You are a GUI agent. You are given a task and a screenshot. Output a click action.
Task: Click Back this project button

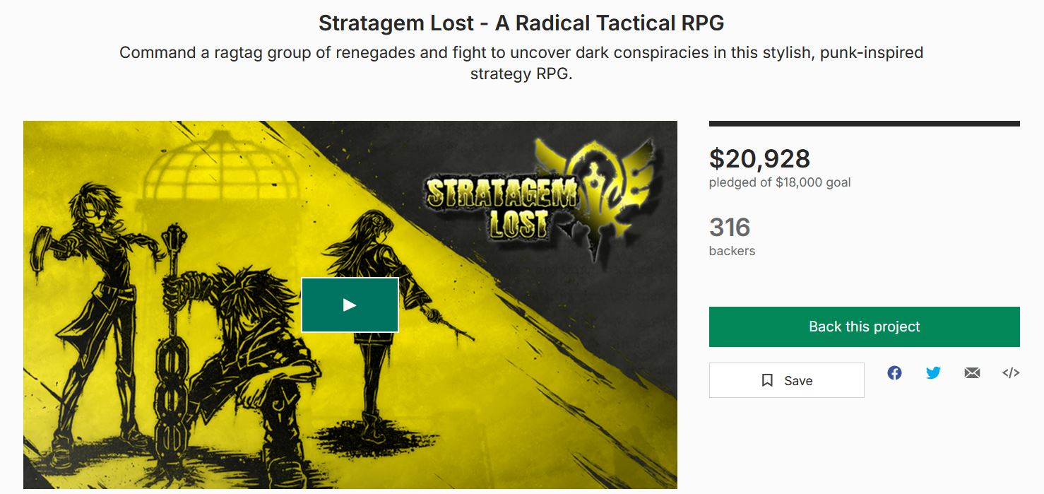point(865,327)
